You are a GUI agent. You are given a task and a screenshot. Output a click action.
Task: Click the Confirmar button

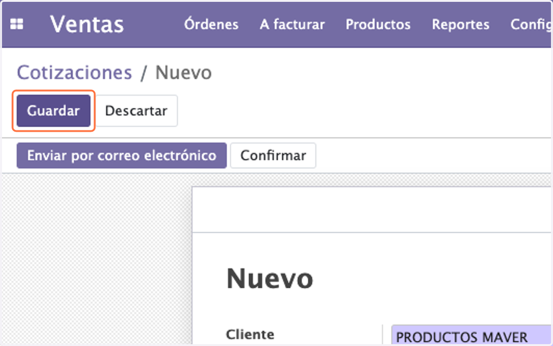273,155
